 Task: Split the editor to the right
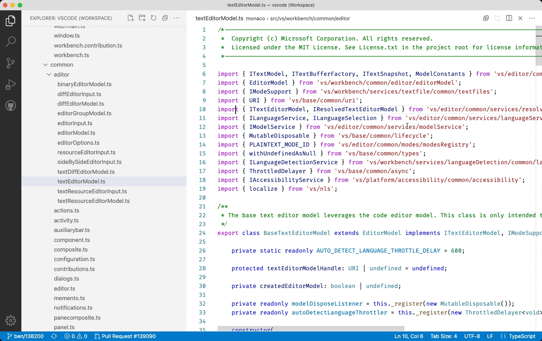point(509,18)
